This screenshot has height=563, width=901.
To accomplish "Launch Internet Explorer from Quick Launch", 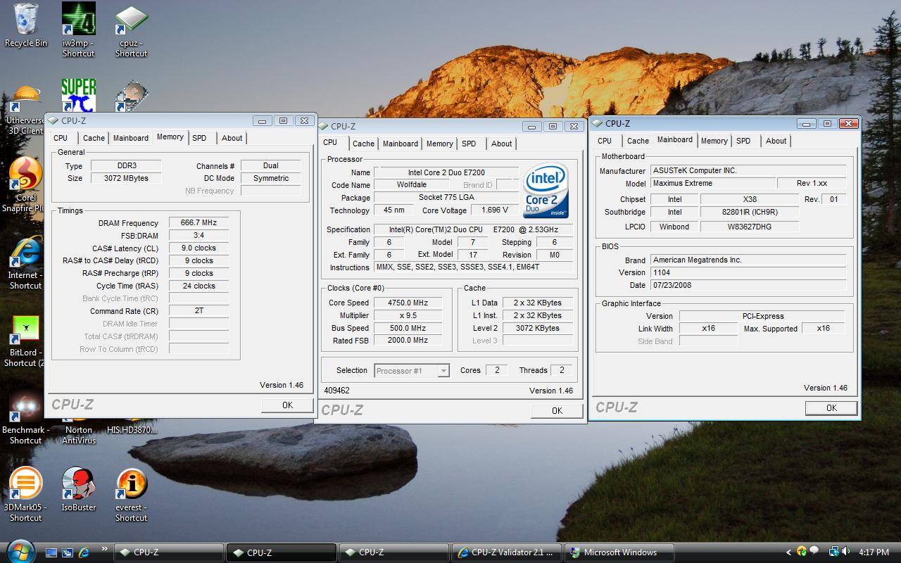I will [x=84, y=552].
